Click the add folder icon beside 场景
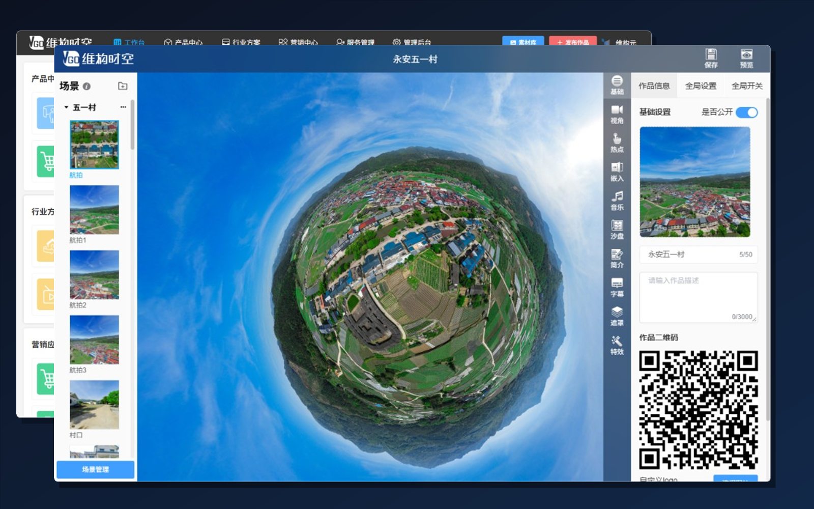Screen dimensions: 814x509 123,86
